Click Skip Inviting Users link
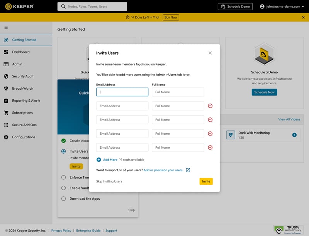Image resolution: width=309 pixels, height=236 pixels. pos(109,181)
